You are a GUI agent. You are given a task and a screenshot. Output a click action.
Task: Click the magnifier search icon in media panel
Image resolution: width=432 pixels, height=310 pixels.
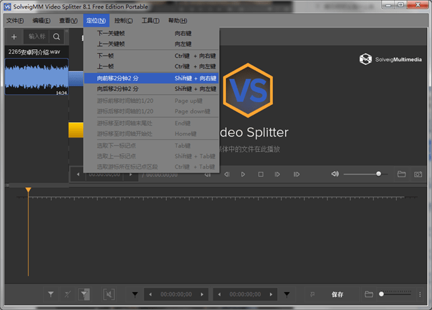coord(57,37)
